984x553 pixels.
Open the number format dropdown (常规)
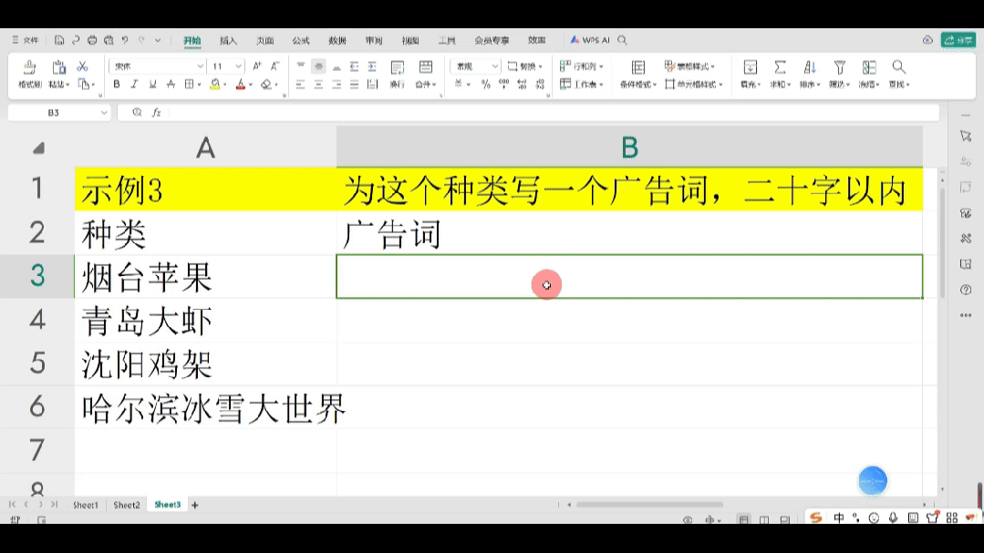[x=494, y=67]
